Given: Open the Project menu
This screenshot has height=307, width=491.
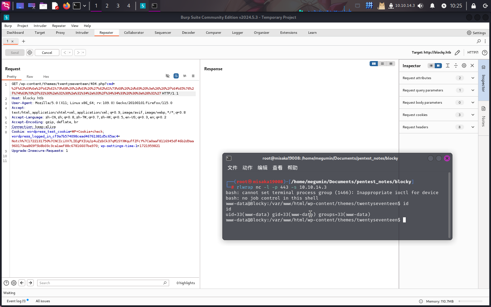Looking at the screenshot, I should coord(23,26).
